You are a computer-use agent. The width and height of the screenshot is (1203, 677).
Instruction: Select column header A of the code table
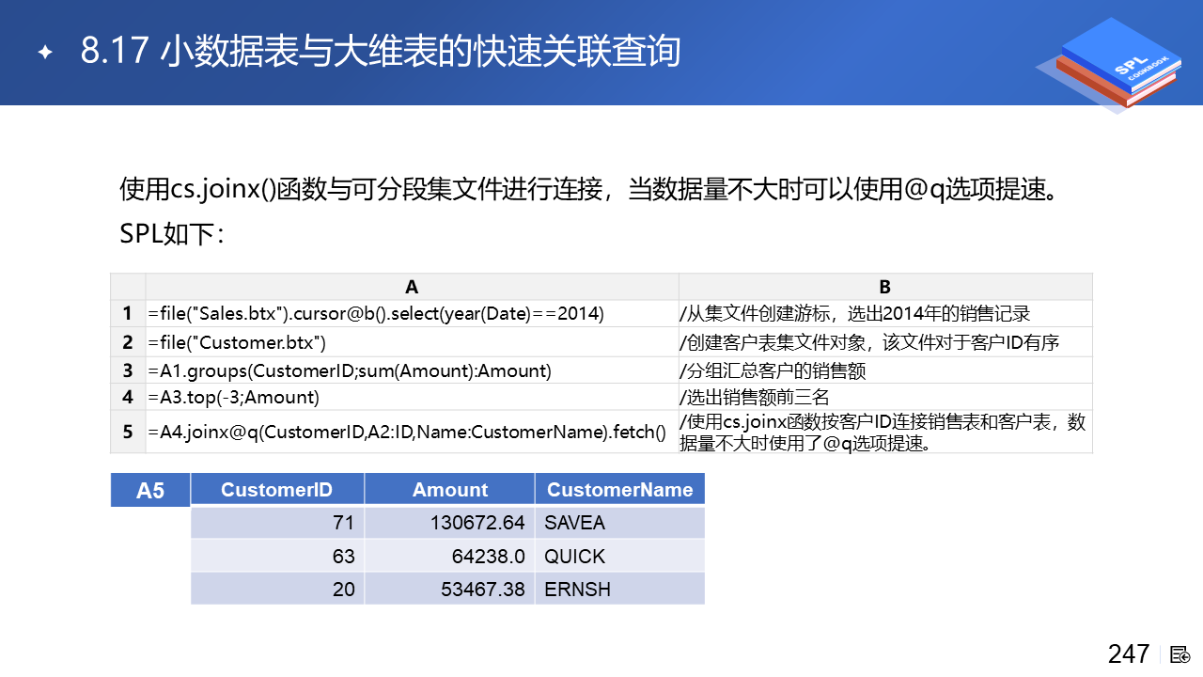coord(412,287)
